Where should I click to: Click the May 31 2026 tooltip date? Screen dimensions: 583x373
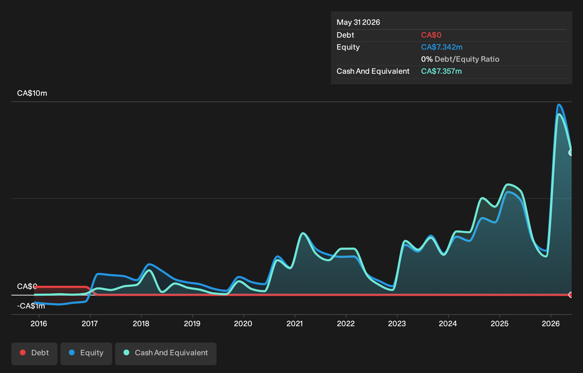(358, 22)
